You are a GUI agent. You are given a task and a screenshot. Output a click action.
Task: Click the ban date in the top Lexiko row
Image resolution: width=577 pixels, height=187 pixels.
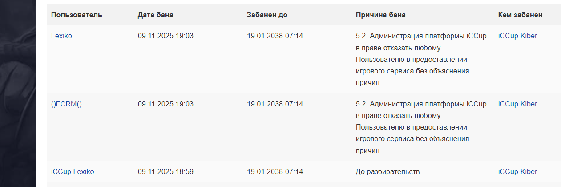click(x=165, y=36)
